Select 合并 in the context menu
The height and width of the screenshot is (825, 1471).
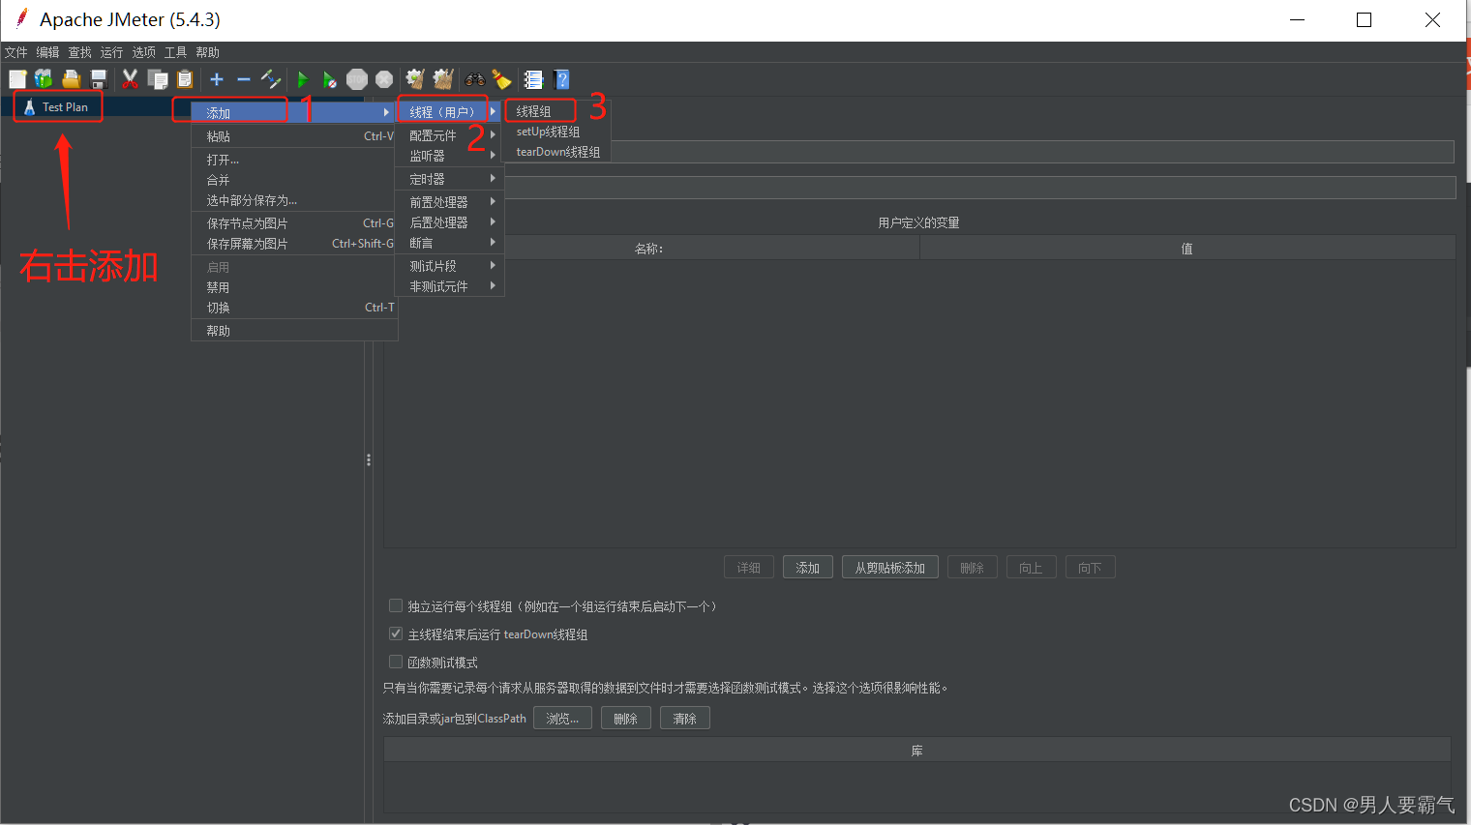click(x=295, y=180)
